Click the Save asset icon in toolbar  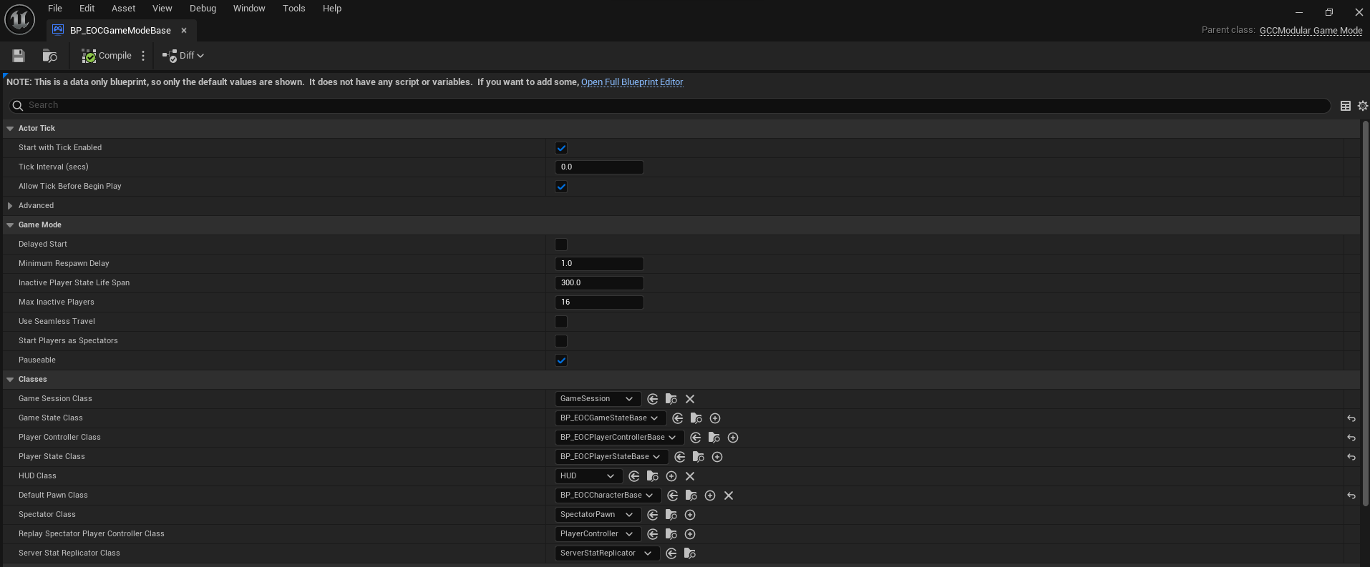[19, 56]
